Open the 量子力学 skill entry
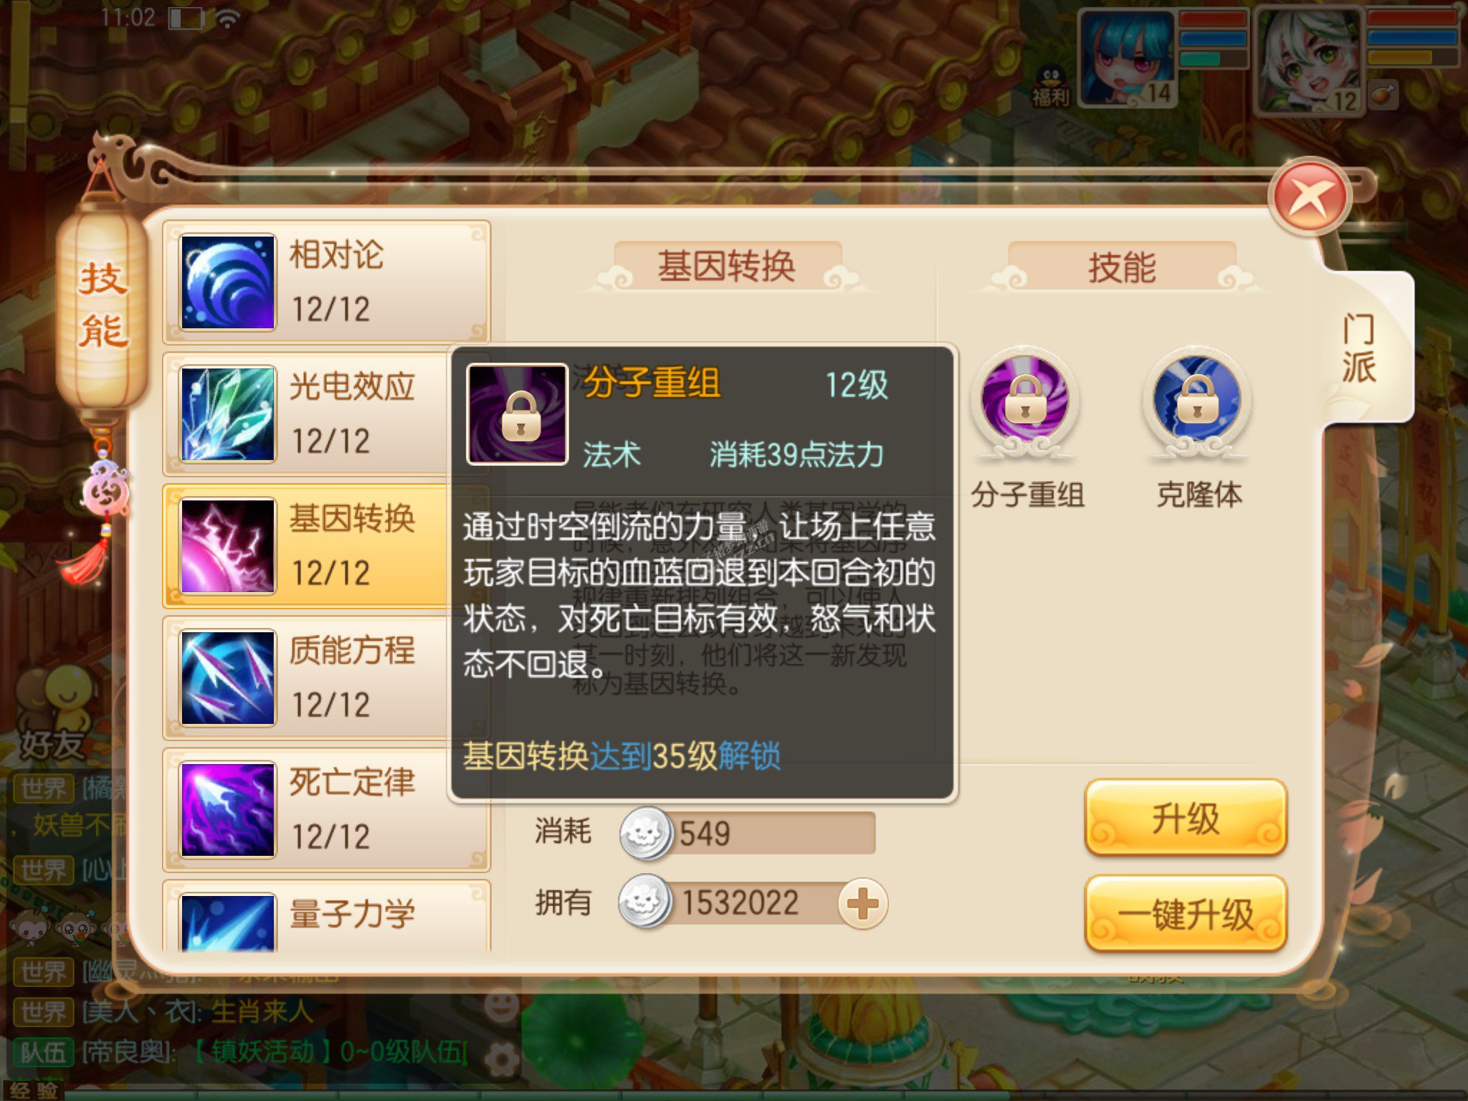Screen dimensions: 1468x1101 pos(327,916)
